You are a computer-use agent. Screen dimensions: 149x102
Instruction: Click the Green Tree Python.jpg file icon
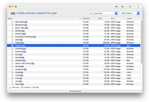coord(12,63)
